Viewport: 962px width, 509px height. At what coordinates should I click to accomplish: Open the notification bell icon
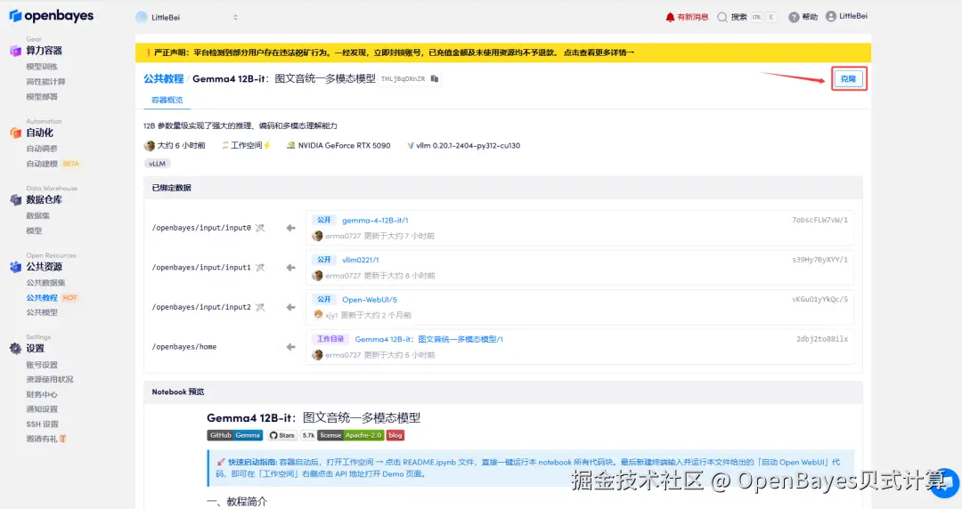pyautogui.click(x=670, y=17)
